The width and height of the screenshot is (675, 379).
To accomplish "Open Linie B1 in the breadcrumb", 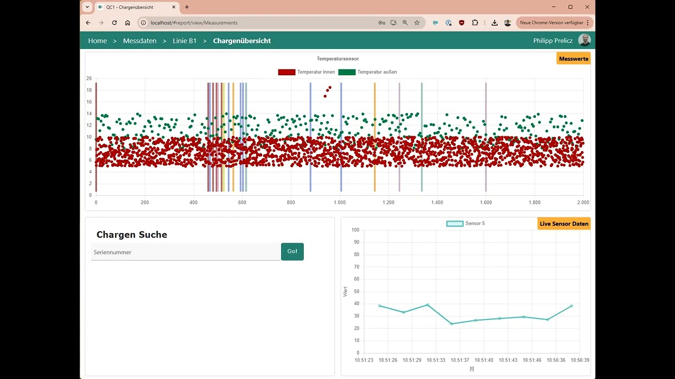I will [185, 41].
